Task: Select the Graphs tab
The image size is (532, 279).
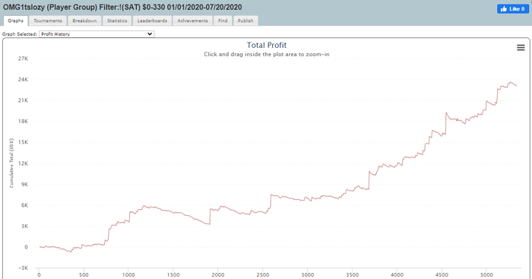Action: tap(16, 21)
